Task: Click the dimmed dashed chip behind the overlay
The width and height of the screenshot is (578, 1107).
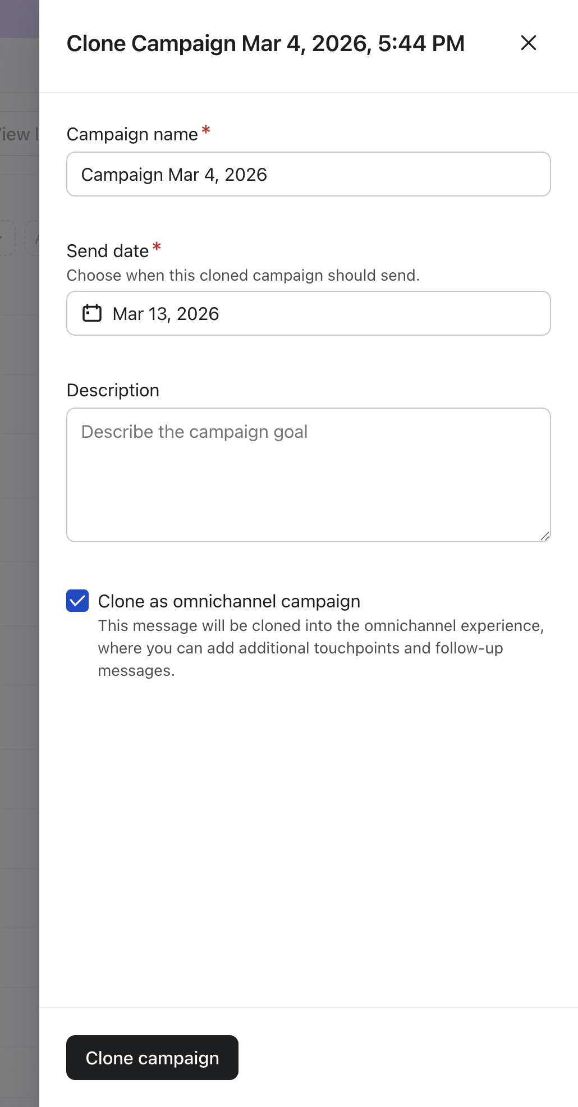Action: pos(7,238)
